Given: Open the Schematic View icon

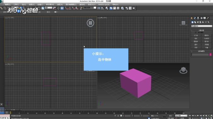Looking at the screenshot, I should [x=118, y=8].
